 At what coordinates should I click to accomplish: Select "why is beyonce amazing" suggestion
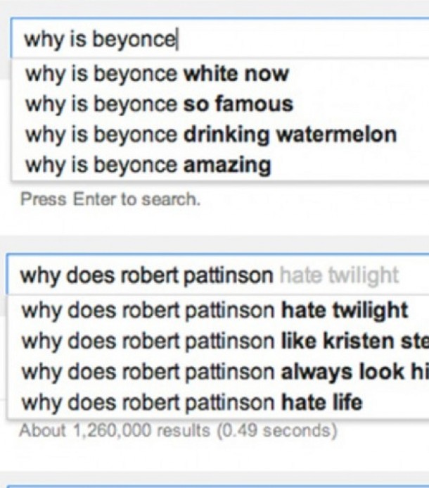pos(148,165)
